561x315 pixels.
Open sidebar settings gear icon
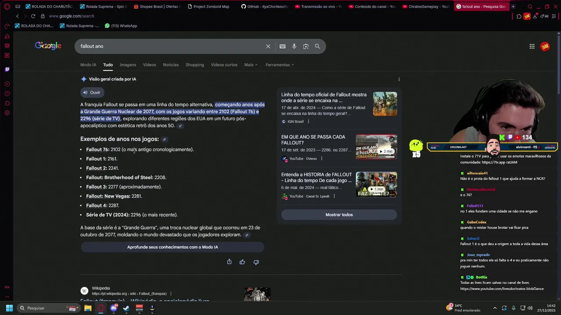tap(7, 113)
